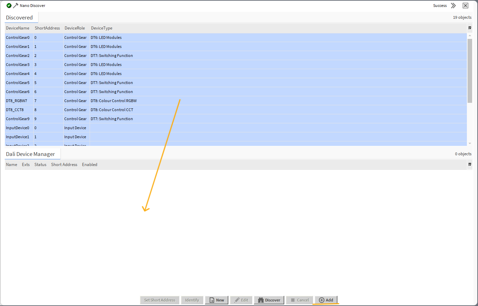
Task: Select the InputDevice1 row
Action: (x=236, y=137)
